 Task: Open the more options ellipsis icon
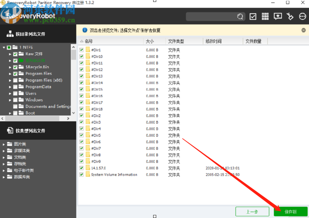(302, 17)
